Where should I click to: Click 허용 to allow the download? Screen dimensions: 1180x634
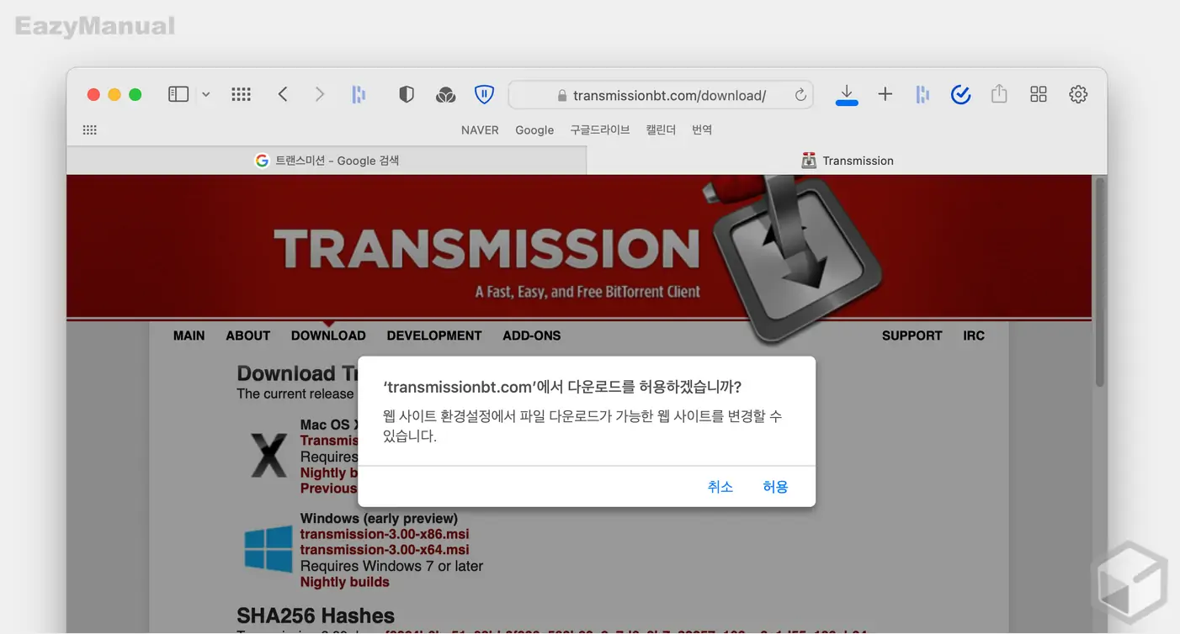pos(774,486)
